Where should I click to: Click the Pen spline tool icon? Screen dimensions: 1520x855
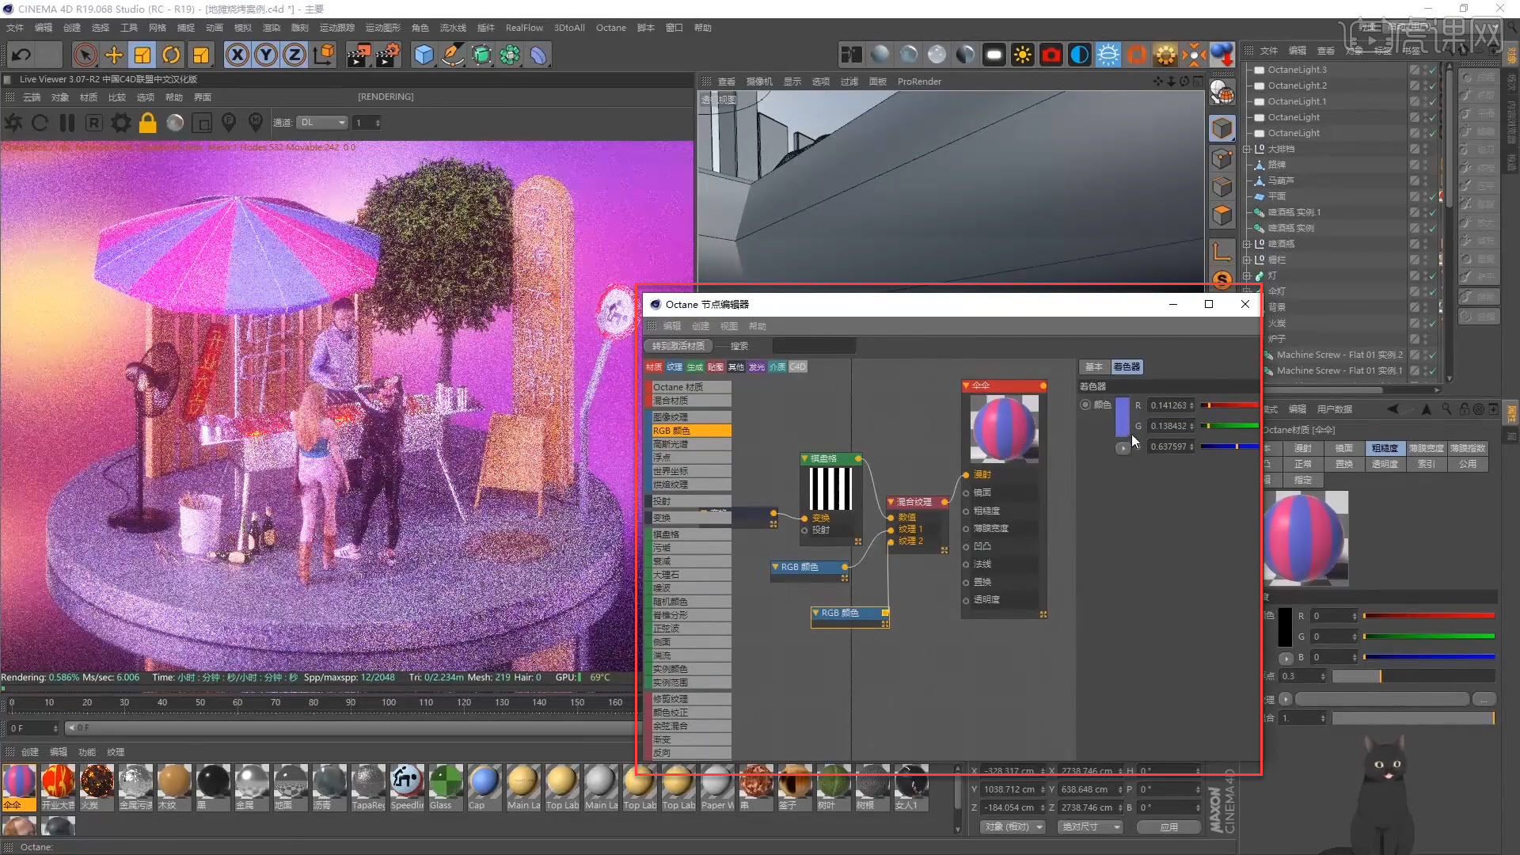(x=453, y=55)
